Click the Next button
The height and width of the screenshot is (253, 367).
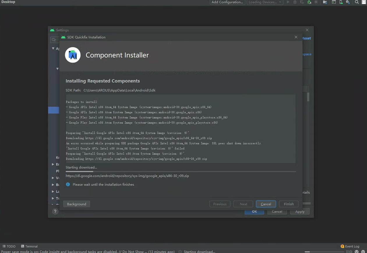[244, 204]
